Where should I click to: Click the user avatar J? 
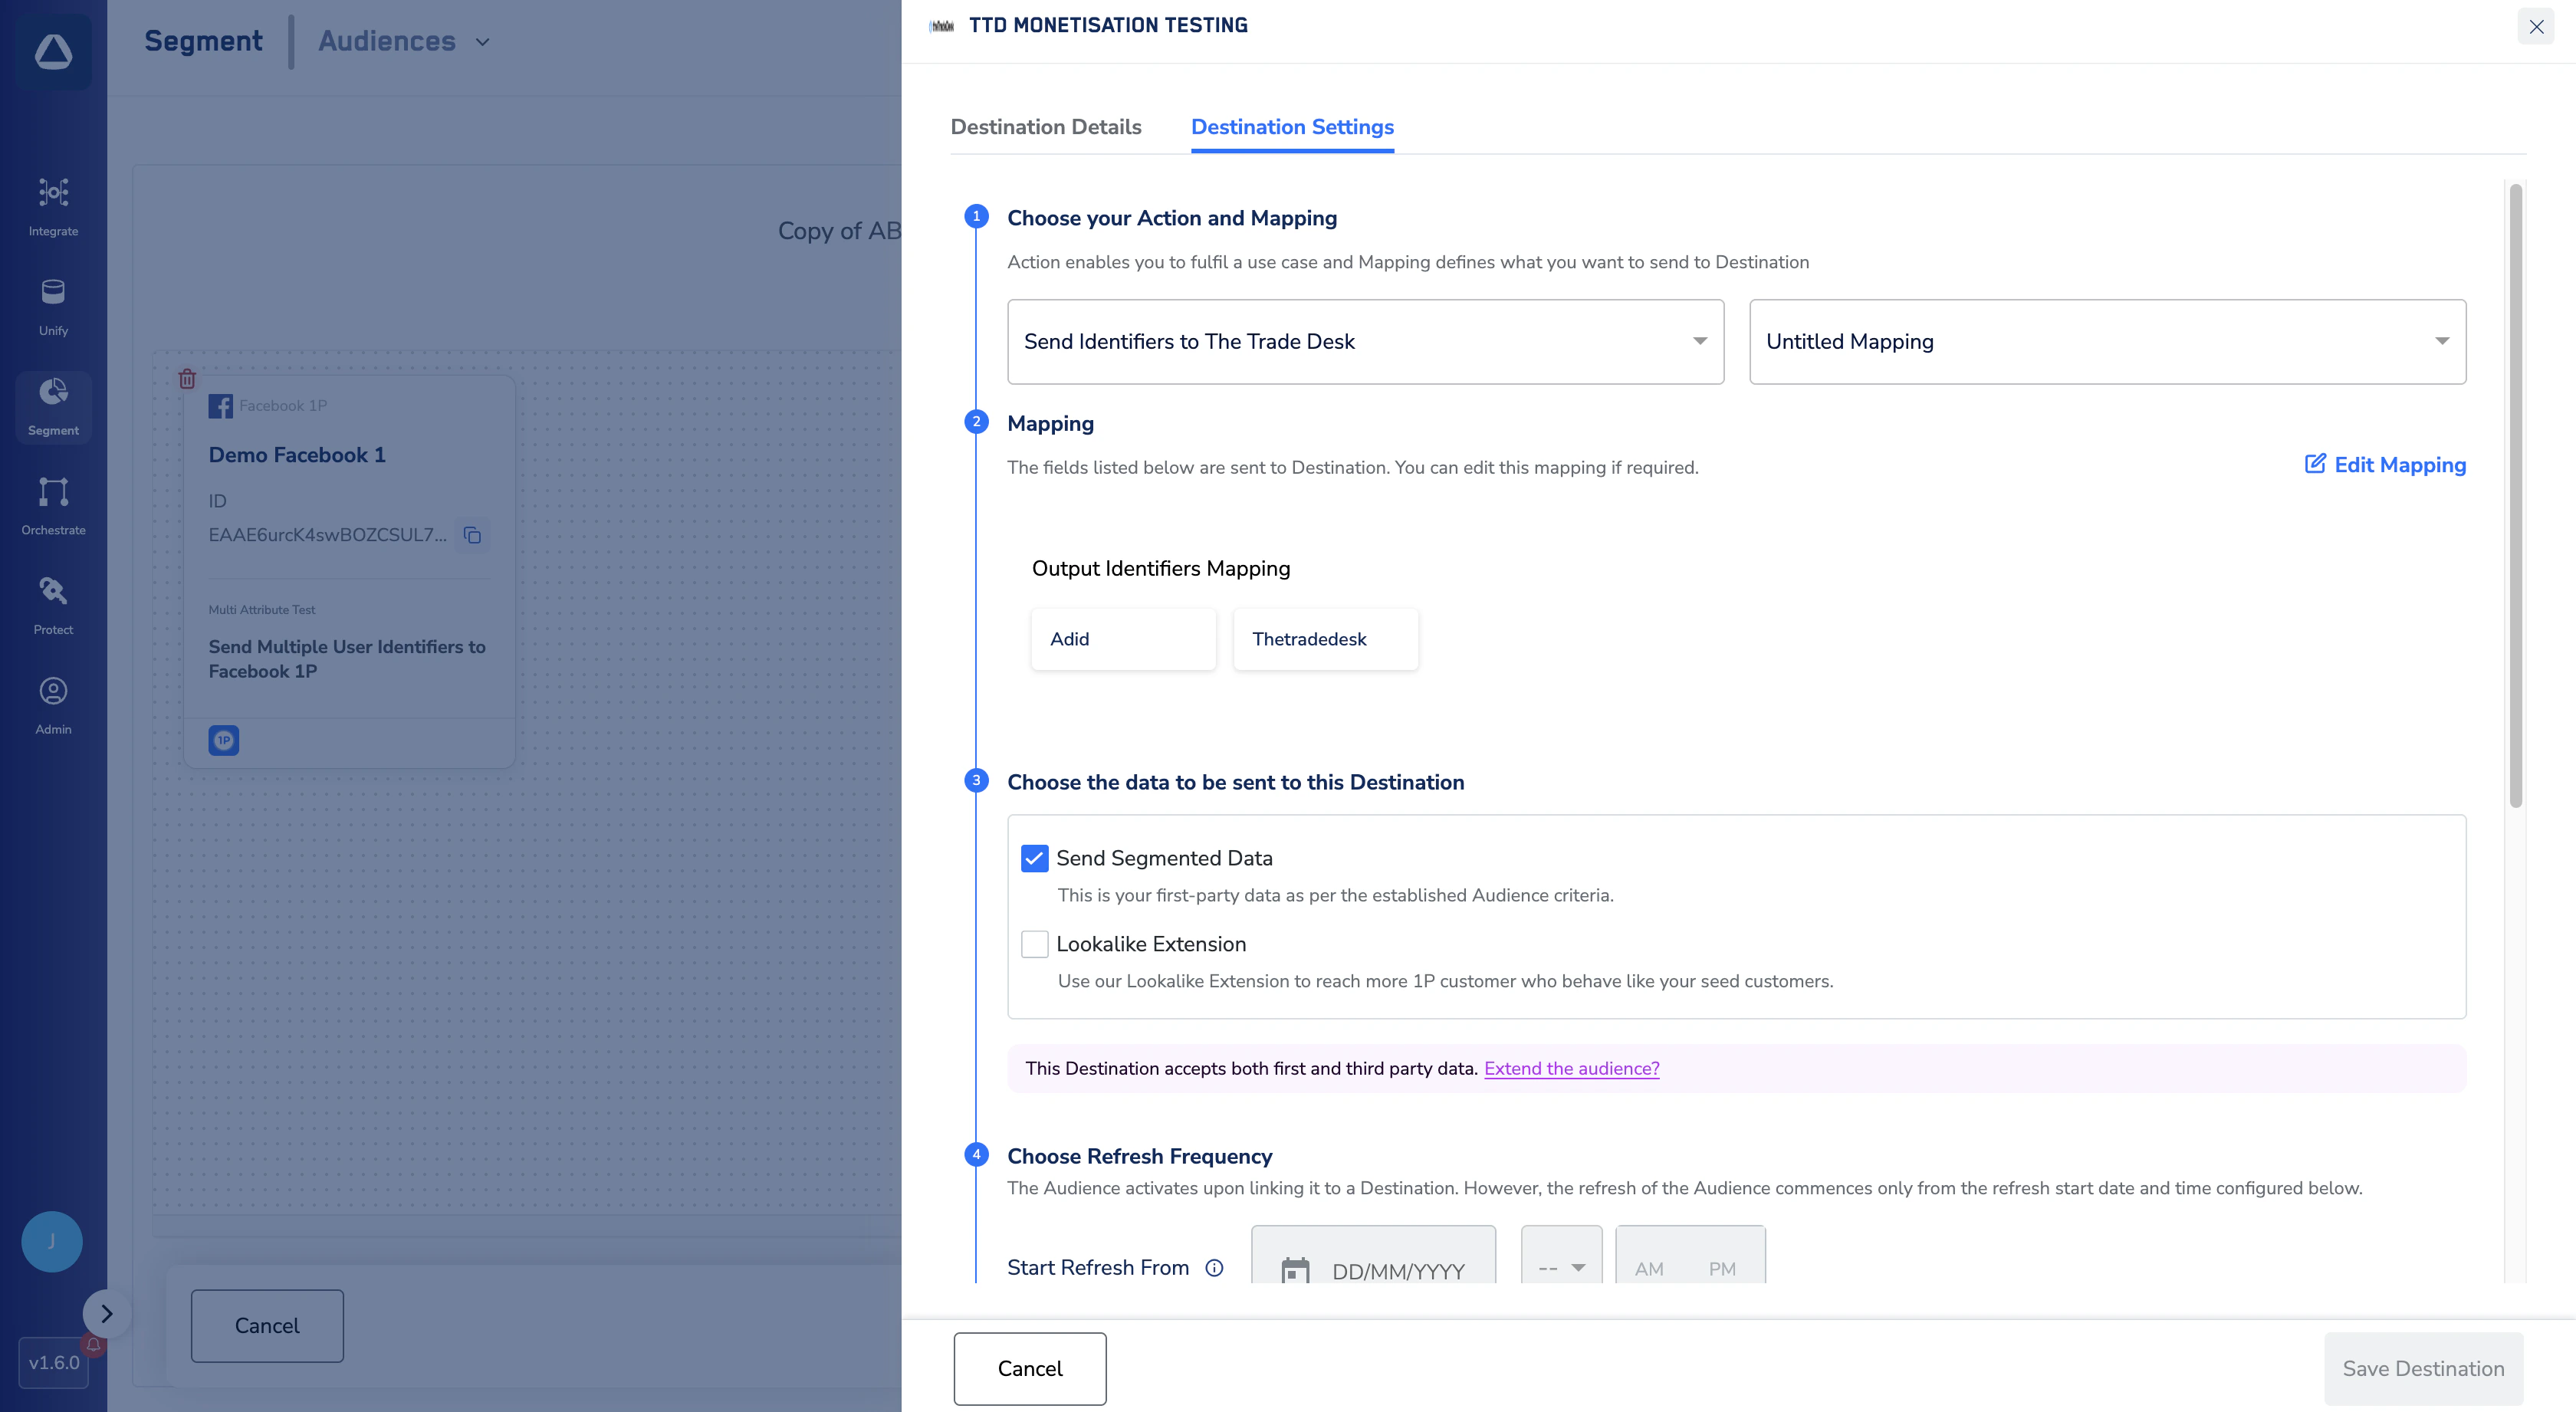click(52, 1241)
